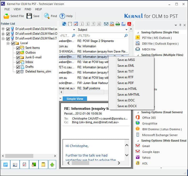Screen dimensions: 188x176
Task: Click the Save floppy disk icon
Action: click(x=29, y=16)
